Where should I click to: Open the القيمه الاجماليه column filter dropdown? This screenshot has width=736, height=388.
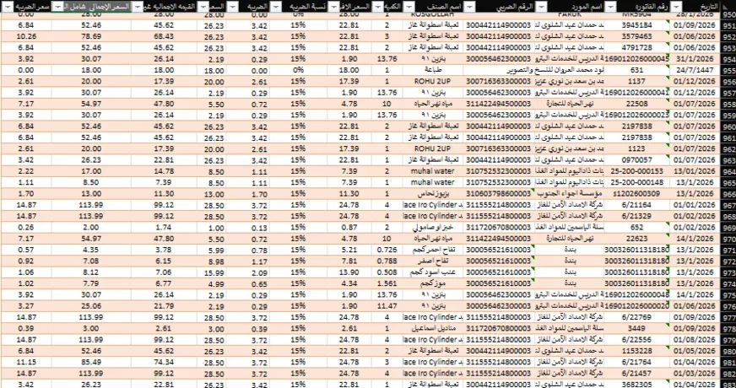pos(137,6)
